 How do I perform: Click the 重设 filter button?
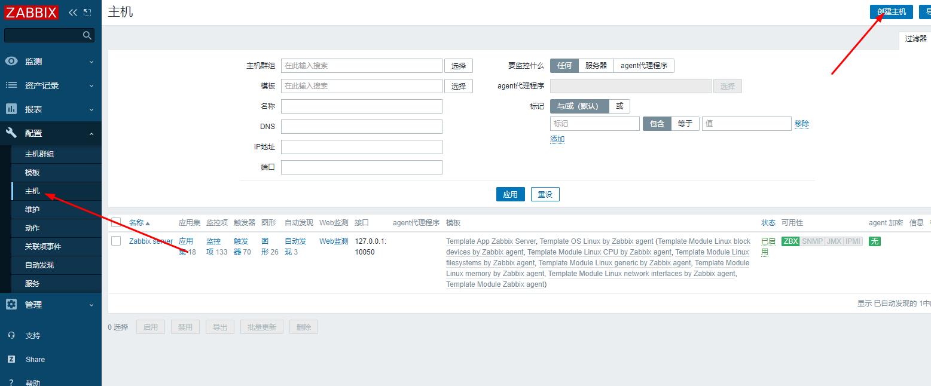pyautogui.click(x=545, y=194)
